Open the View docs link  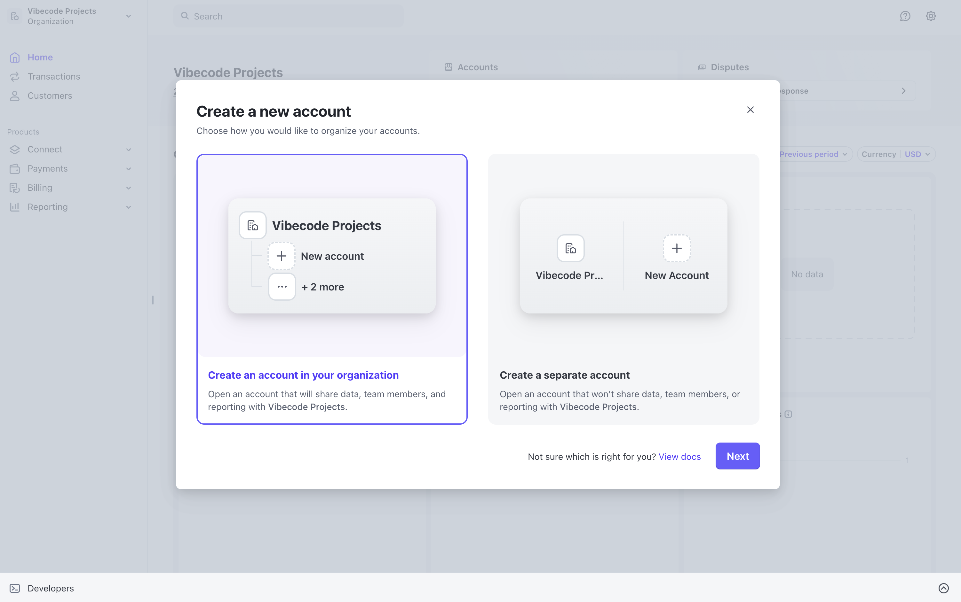click(x=679, y=457)
